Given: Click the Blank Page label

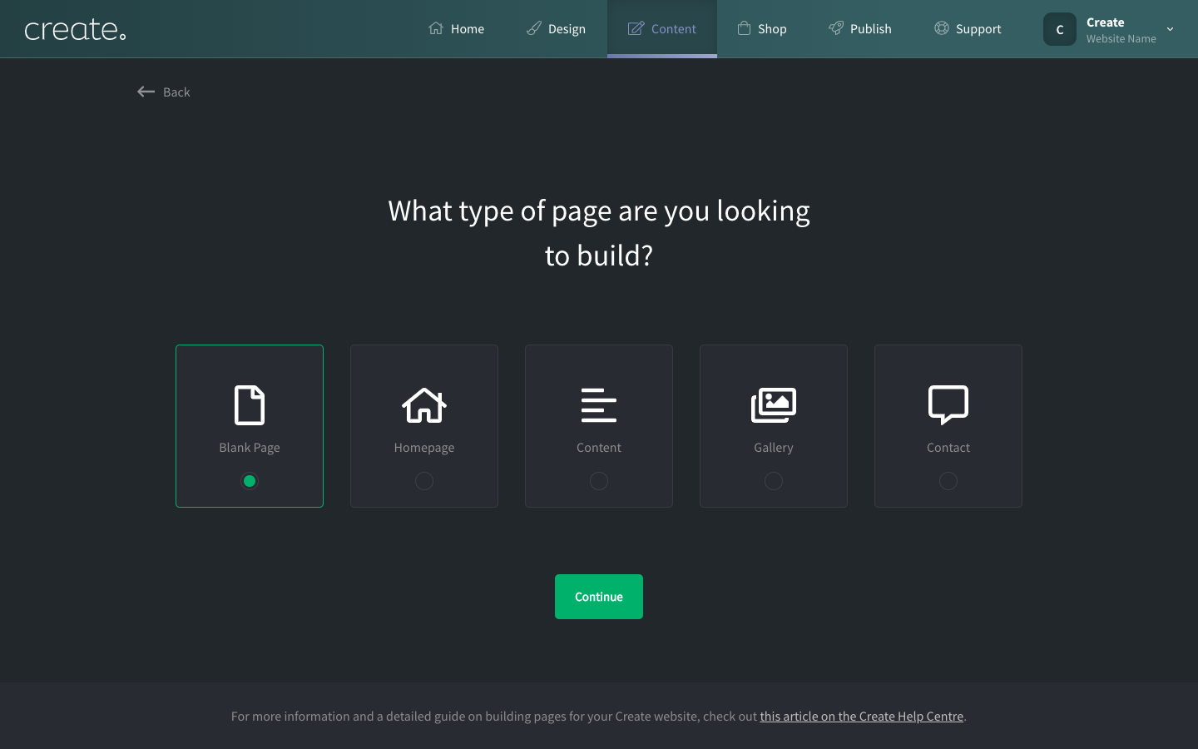Looking at the screenshot, I should point(250,448).
